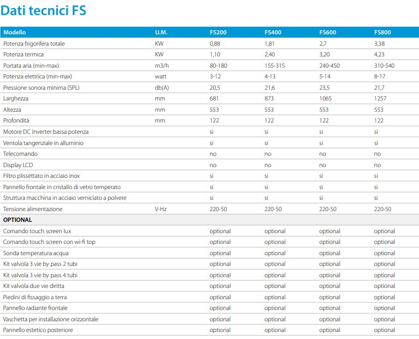Select 'Vaschetta per installazione orizzontale' label
419x339 pixels.
point(51,319)
